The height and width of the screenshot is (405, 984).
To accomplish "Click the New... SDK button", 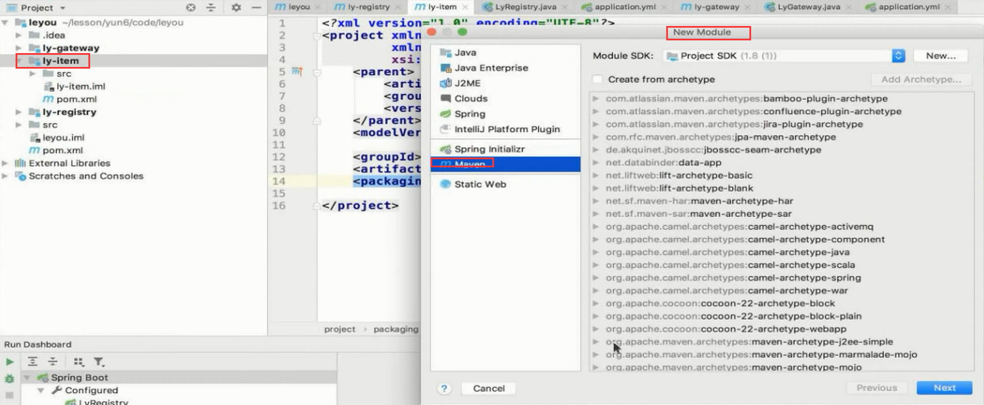I will pyautogui.click(x=941, y=56).
